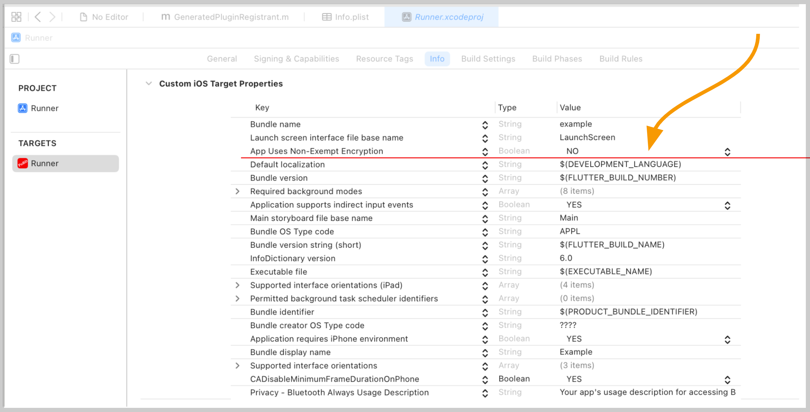Go back with the left chevron
The width and height of the screenshot is (810, 412).
(x=38, y=17)
